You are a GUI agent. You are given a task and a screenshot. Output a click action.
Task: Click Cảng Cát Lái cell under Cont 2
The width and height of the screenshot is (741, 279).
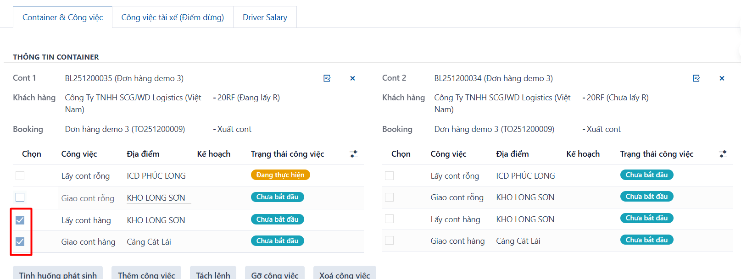518,241
